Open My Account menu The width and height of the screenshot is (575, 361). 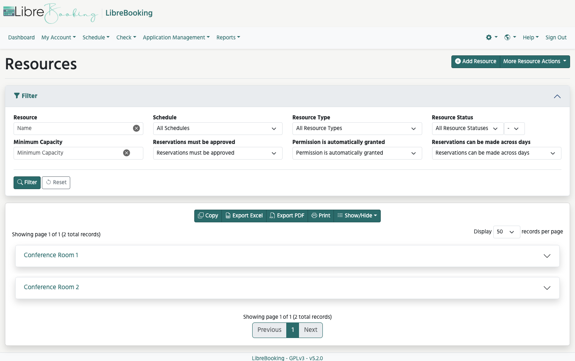point(59,37)
